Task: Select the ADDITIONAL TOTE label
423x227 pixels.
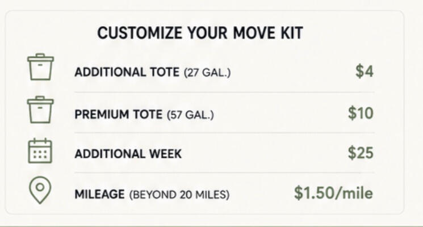Action: click(127, 72)
